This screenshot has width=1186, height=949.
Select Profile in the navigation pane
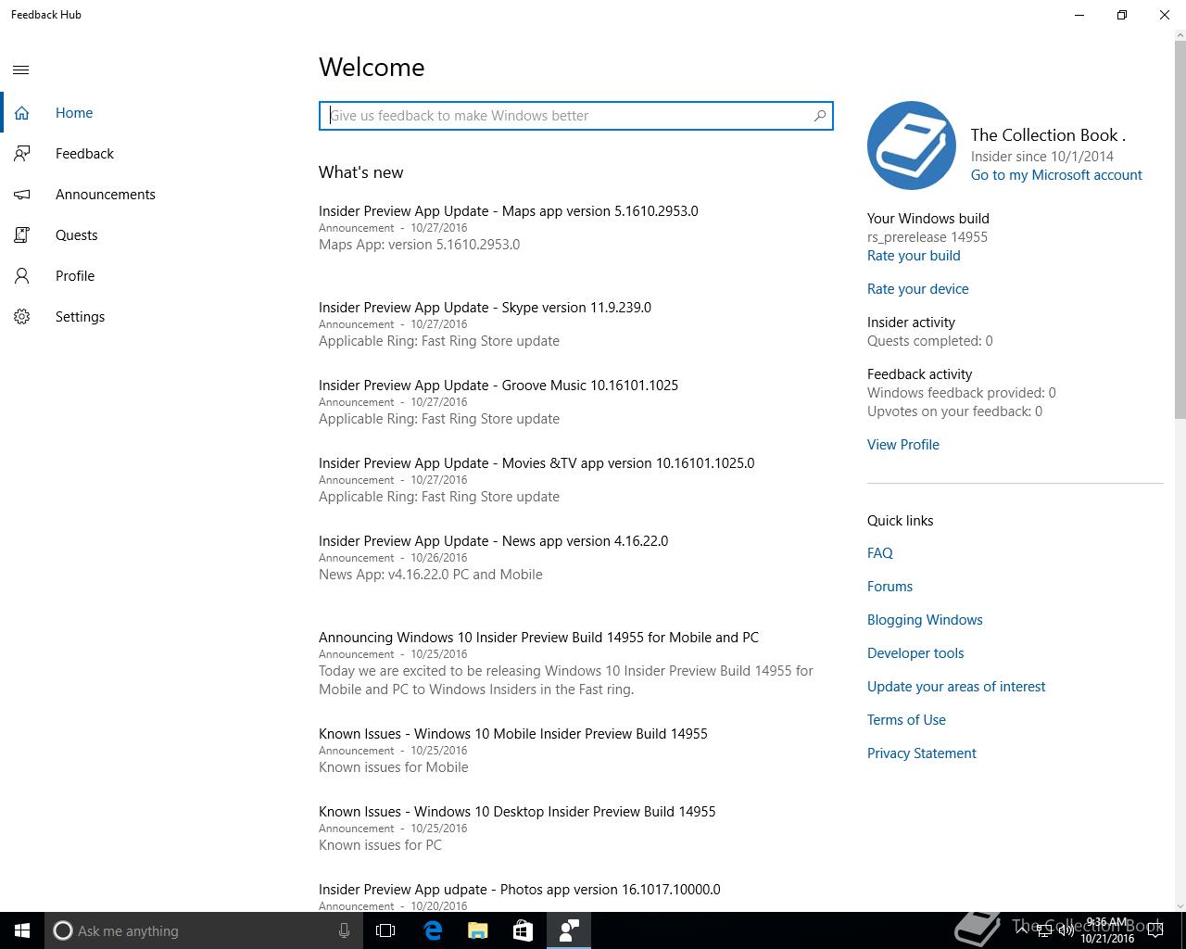[x=148, y=276]
